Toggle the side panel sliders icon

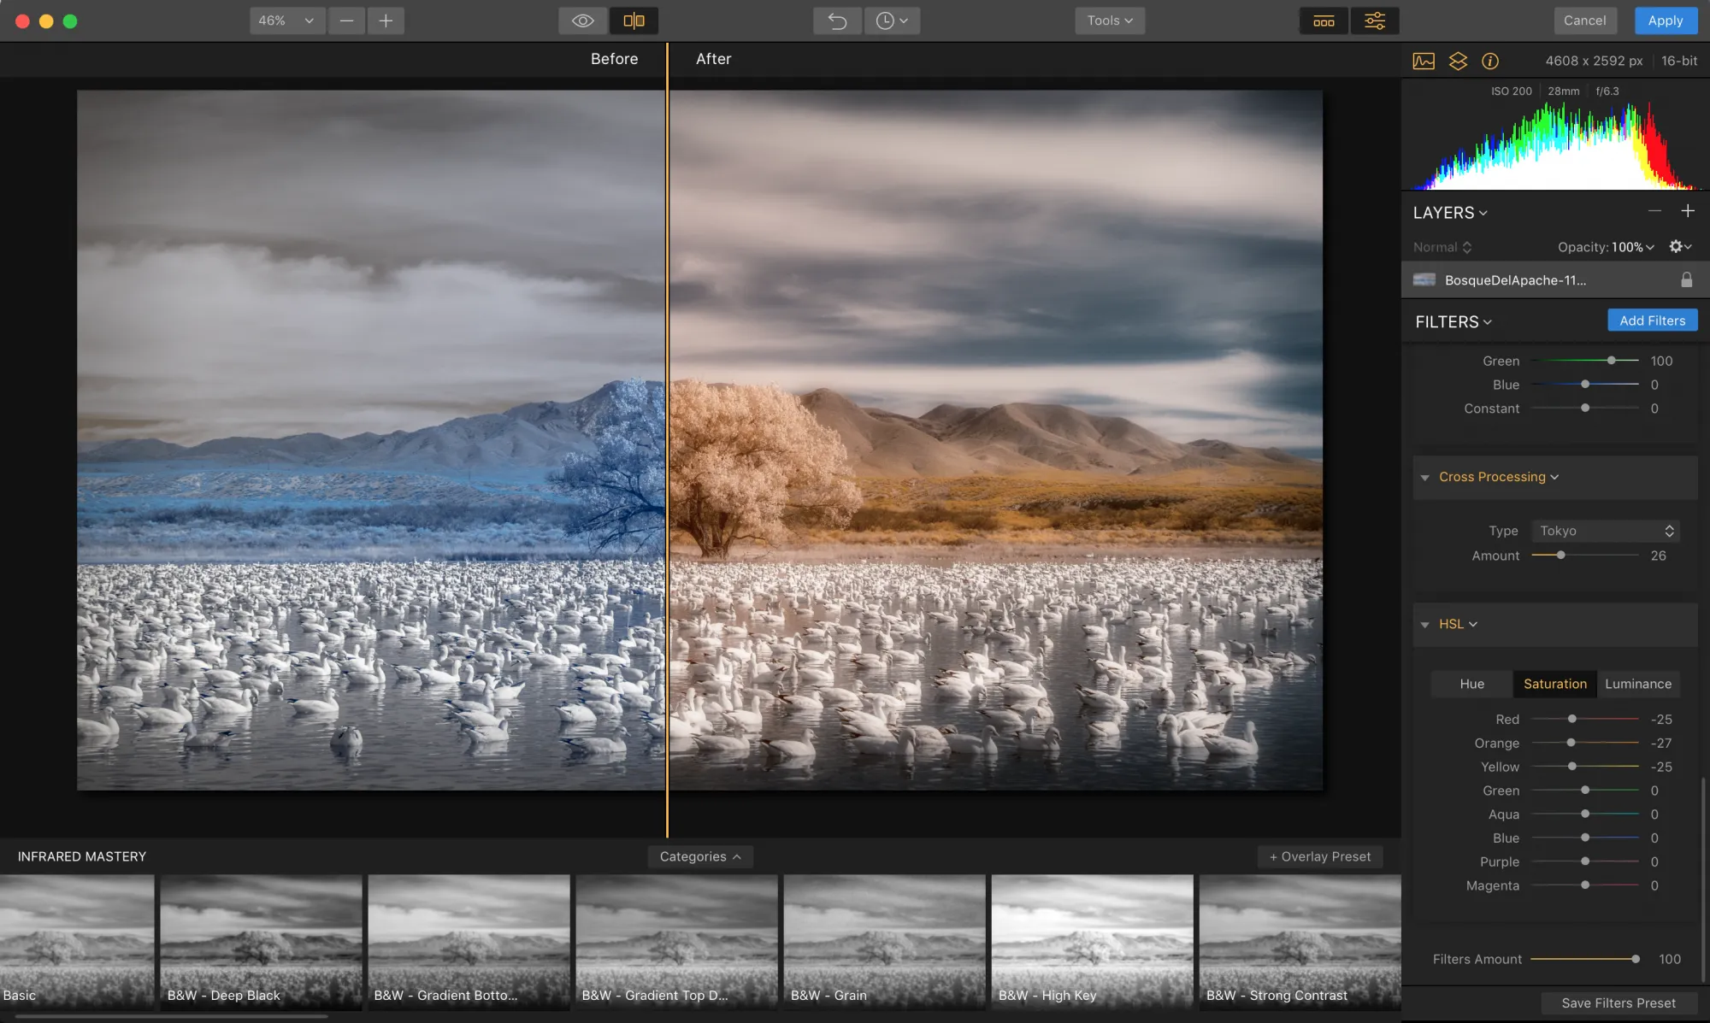pos(1375,21)
